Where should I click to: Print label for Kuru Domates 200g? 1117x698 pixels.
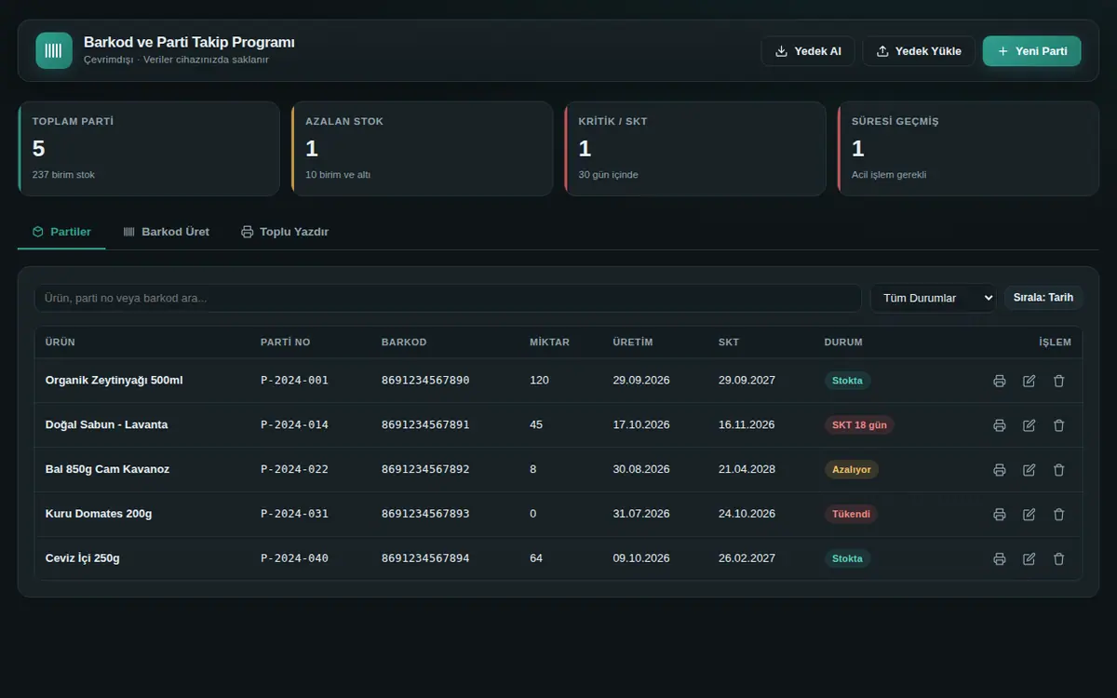pyautogui.click(x=999, y=515)
